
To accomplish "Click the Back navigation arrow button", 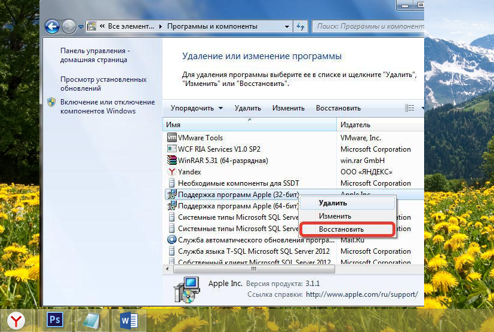I will (52, 26).
